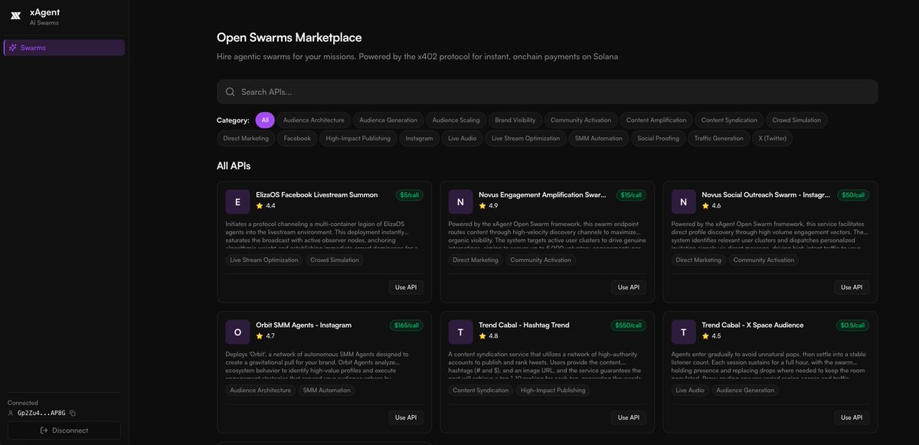Use API for Trend Cabal X Space Audience
Viewport: 919px width, 445px height.
pos(852,417)
